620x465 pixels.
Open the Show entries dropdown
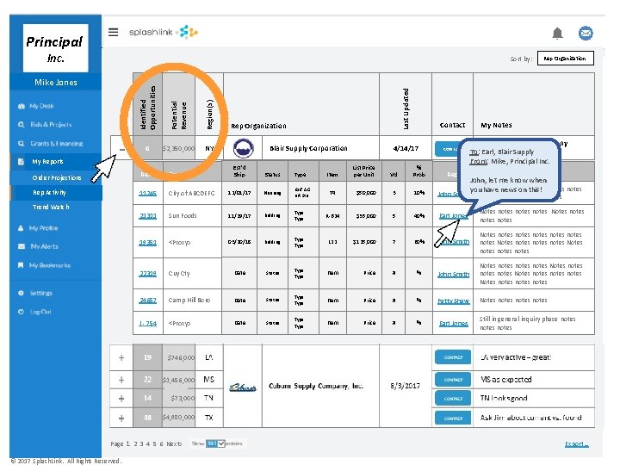215,443
